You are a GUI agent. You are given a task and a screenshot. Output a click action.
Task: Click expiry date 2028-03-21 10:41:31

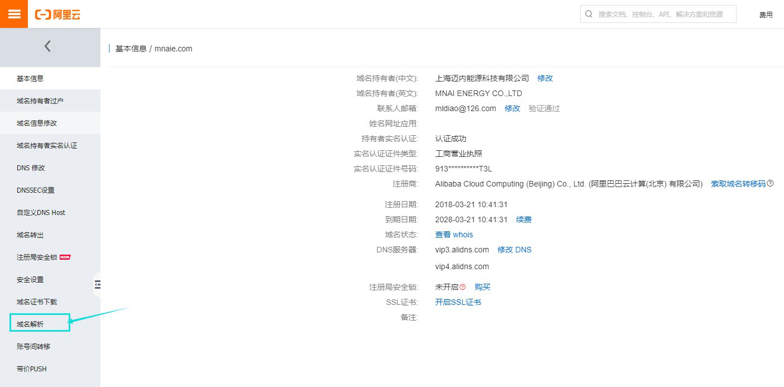click(x=472, y=219)
